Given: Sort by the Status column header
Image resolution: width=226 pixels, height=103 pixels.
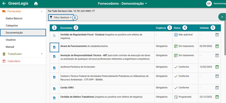Looking at the screenshot, I should 177,28.
